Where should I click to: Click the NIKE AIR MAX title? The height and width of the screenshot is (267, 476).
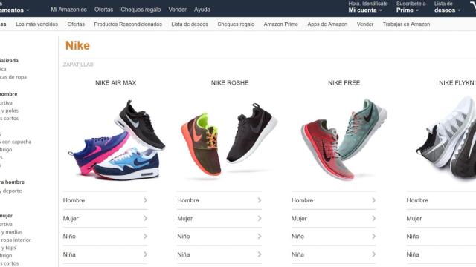(116, 82)
